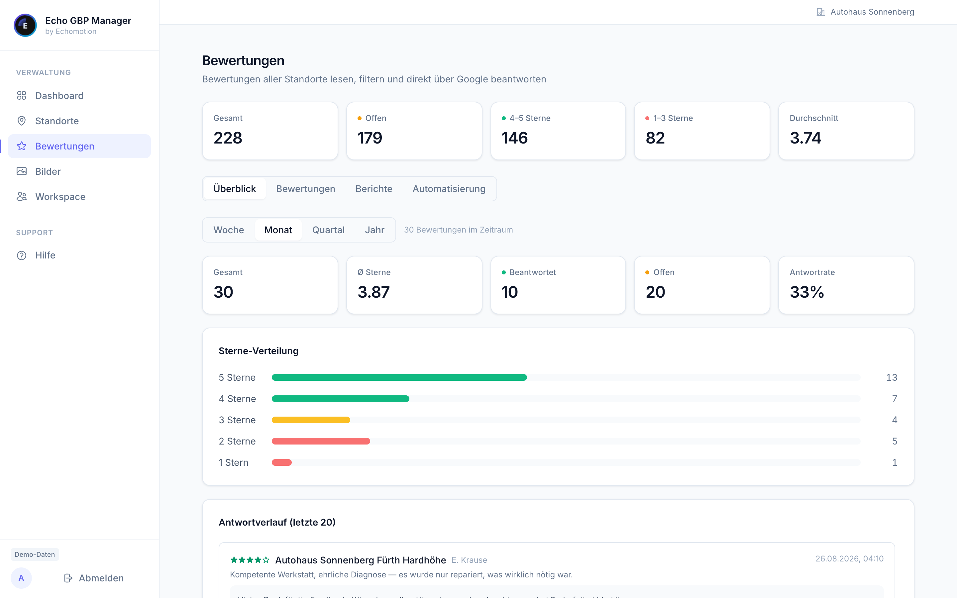The height and width of the screenshot is (598, 957).
Task: Open Dashboard via its grid icon
Action: (22, 96)
